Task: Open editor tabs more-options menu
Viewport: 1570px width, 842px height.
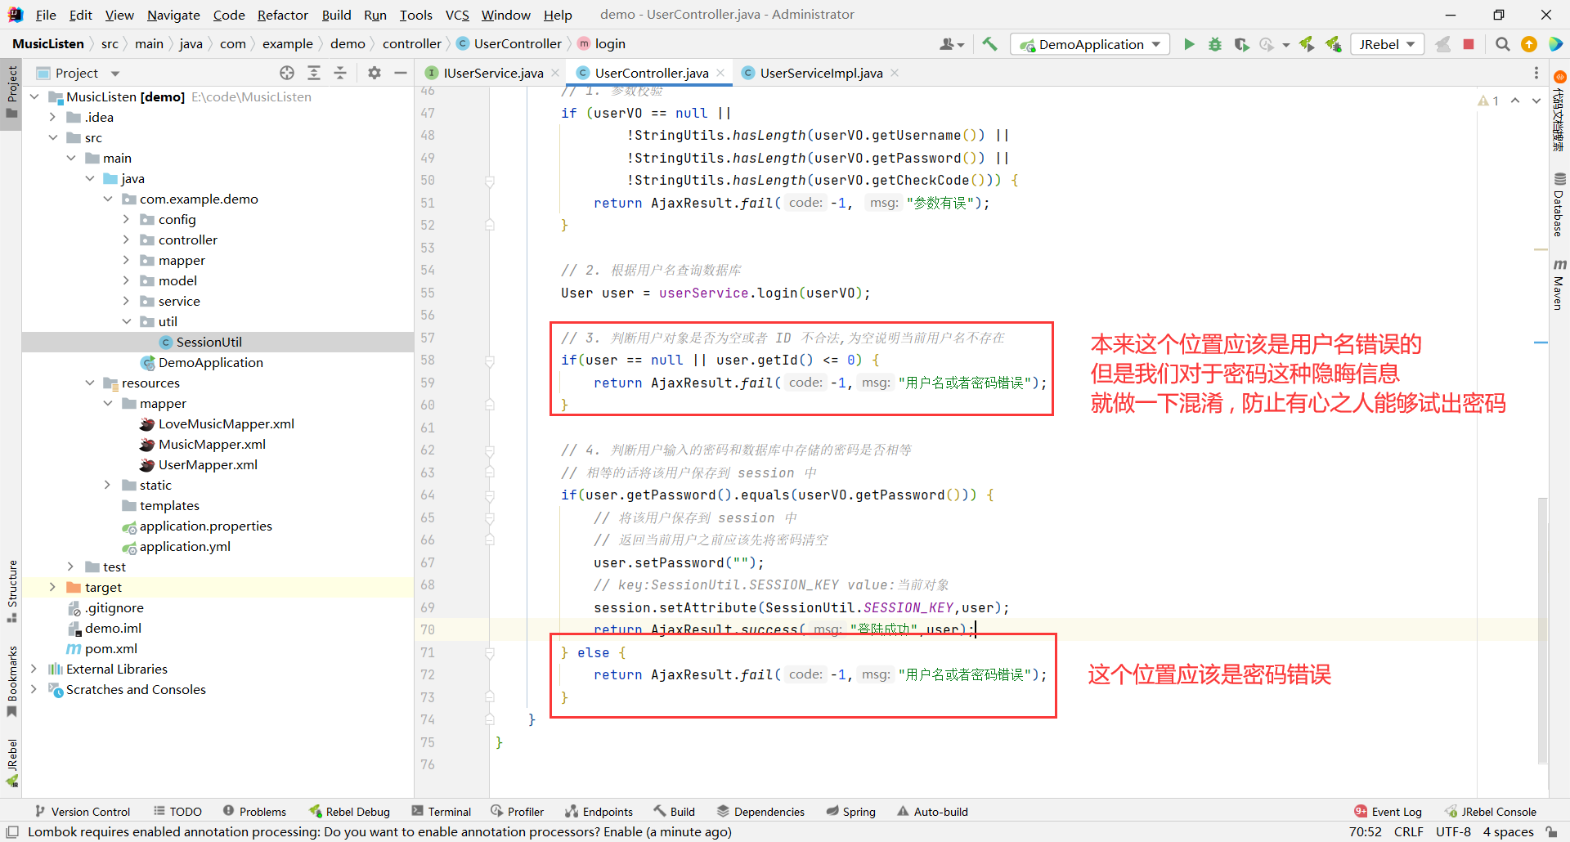Action: point(1536,73)
